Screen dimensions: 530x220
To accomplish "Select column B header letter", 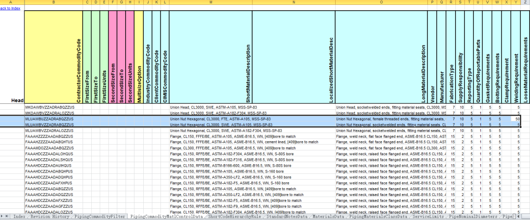I will (x=53, y=2).
